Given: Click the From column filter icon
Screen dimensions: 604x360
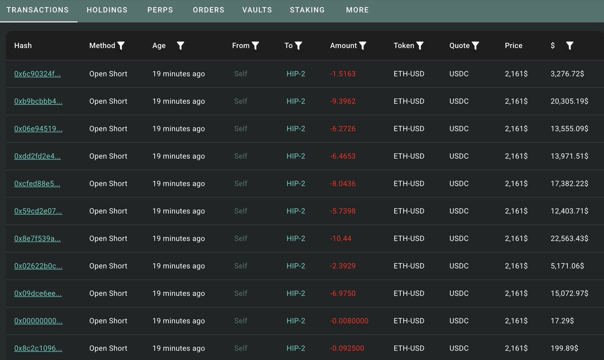Looking at the screenshot, I should coord(256,46).
